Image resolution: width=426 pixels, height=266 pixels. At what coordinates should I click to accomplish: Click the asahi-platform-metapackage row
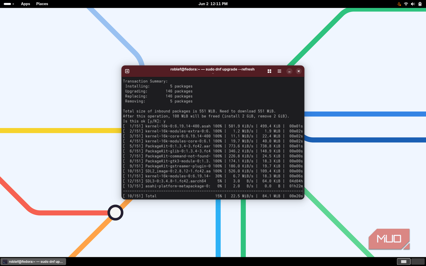pyautogui.click(x=213, y=186)
